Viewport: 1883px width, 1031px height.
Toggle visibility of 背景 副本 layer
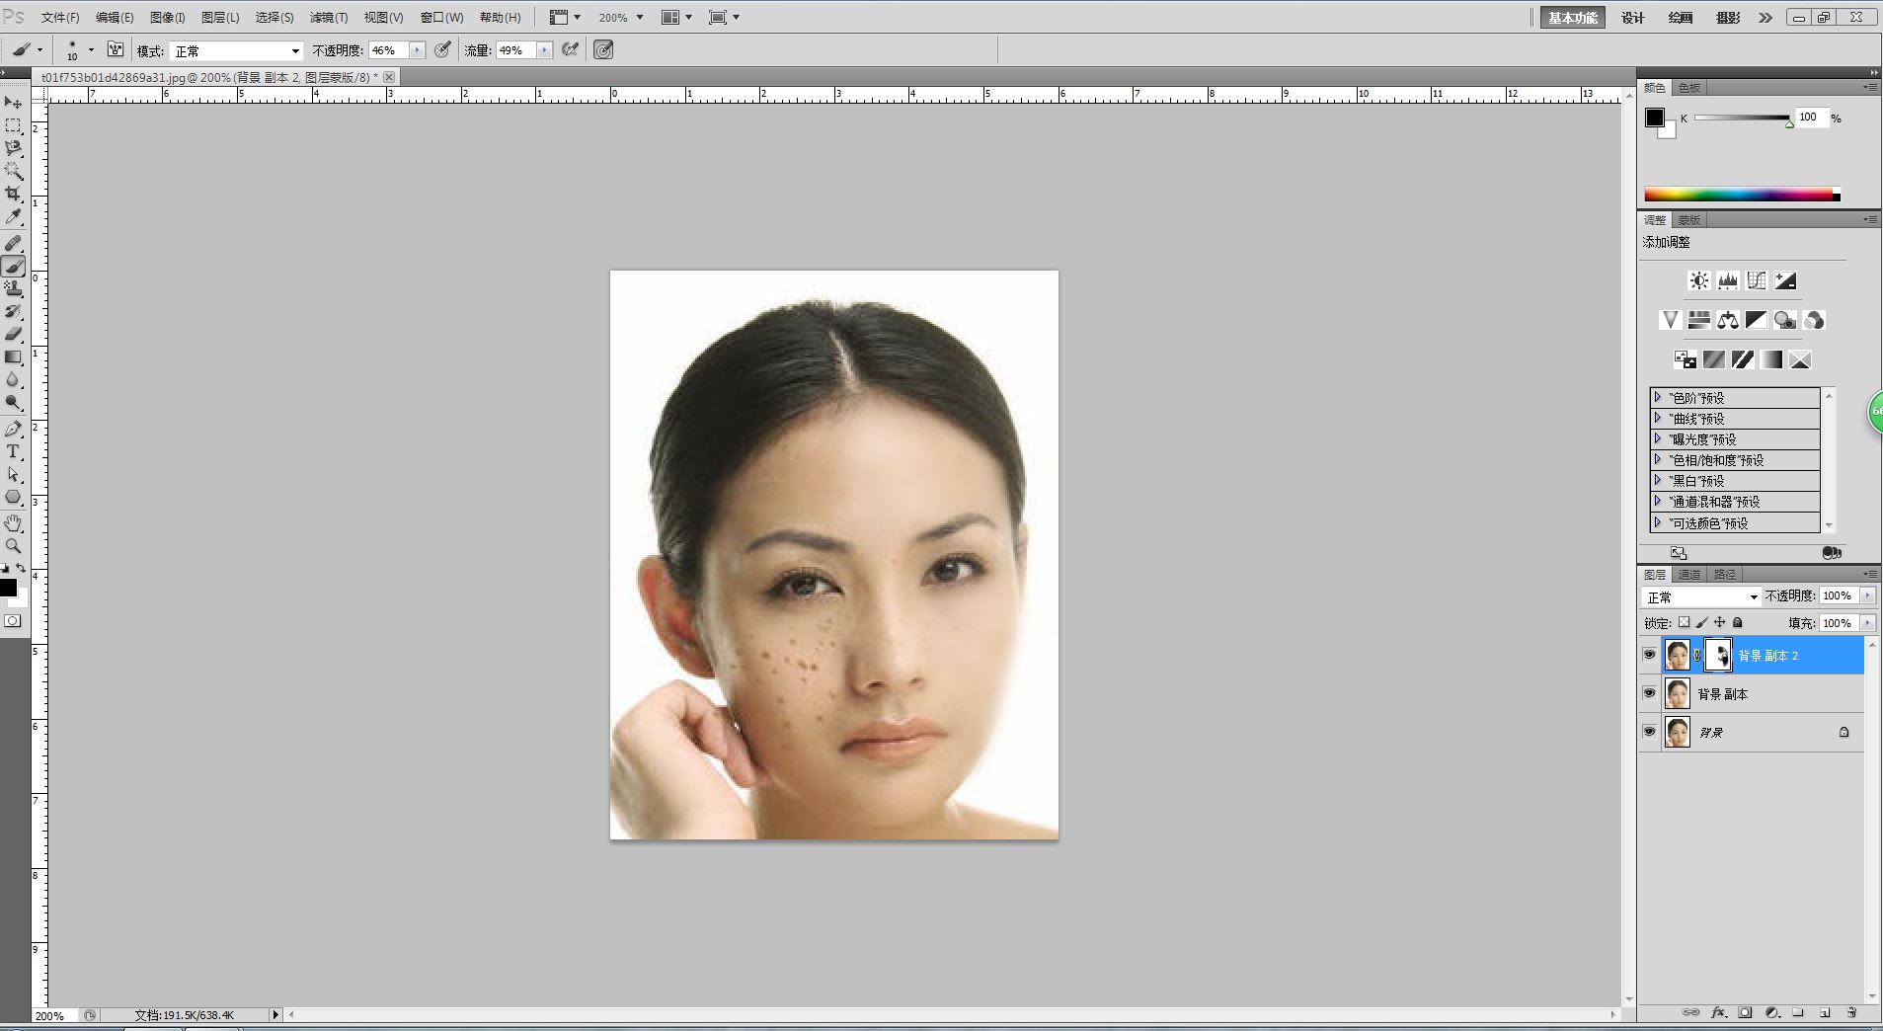click(x=1649, y=693)
